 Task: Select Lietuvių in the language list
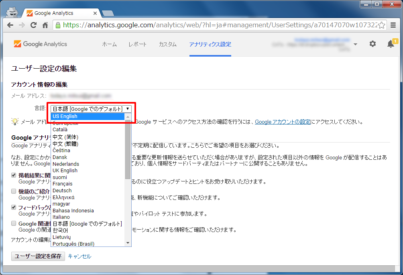click(x=88, y=237)
